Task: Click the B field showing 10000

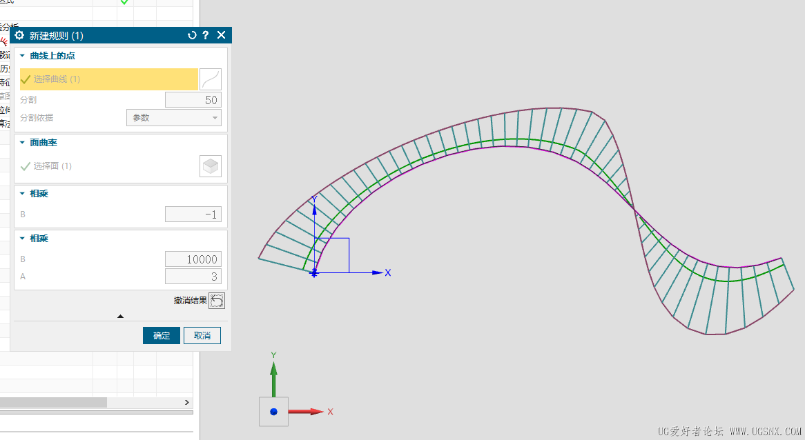Action: tap(193, 259)
